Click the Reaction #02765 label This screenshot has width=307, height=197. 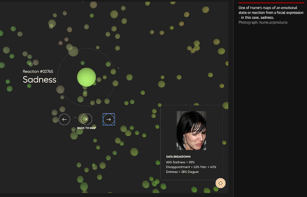click(x=38, y=72)
